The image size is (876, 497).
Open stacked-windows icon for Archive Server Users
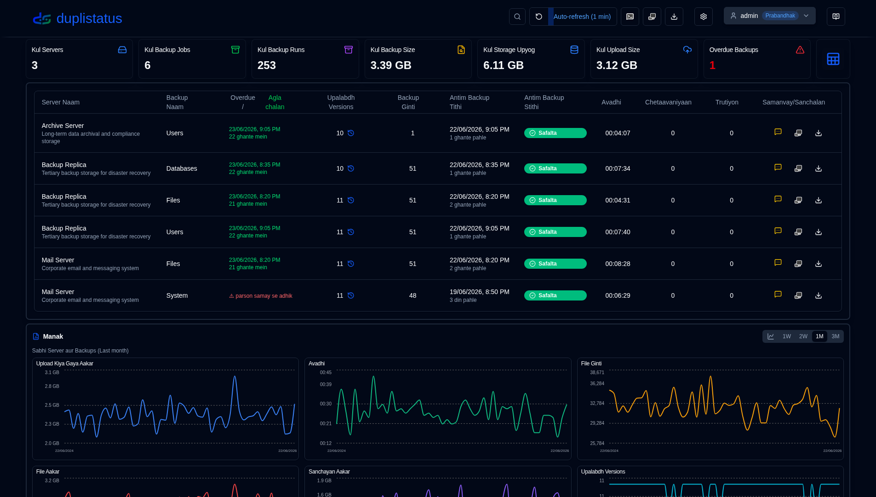click(798, 133)
